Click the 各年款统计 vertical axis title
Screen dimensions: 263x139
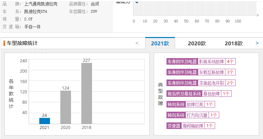pos(11,94)
